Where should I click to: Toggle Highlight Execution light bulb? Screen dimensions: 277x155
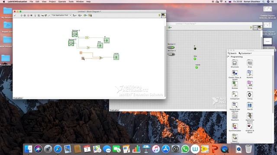(x=35, y=15)
